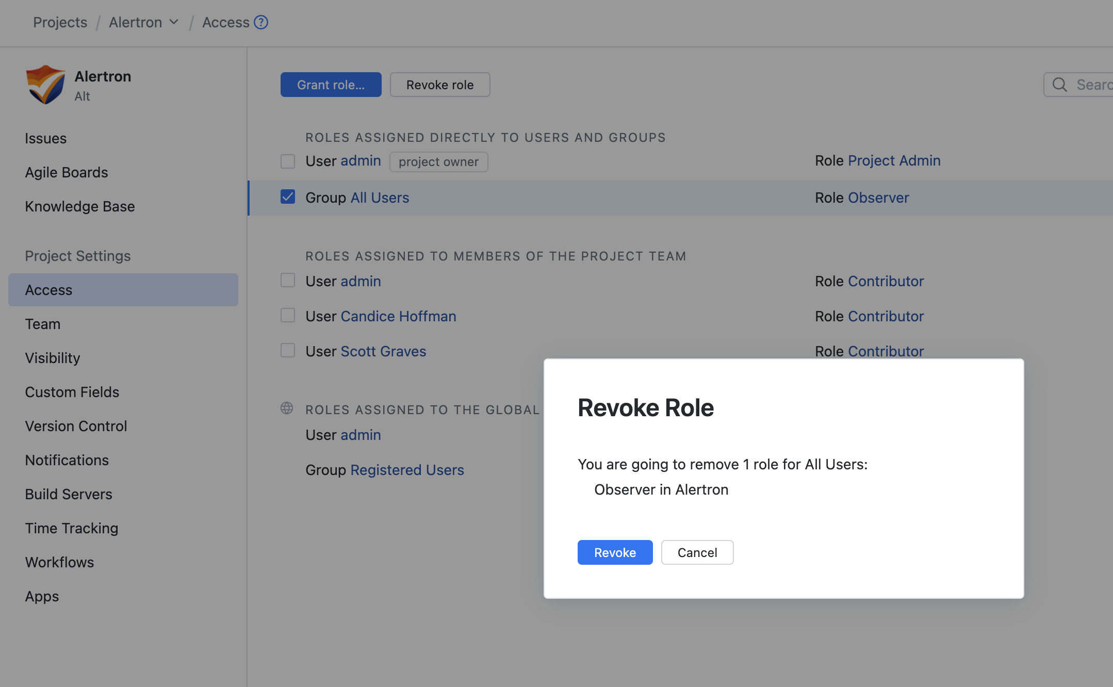Click the project owner badge next to admin
This screenshot has height=687, width=1113.
tap(438, 161)
